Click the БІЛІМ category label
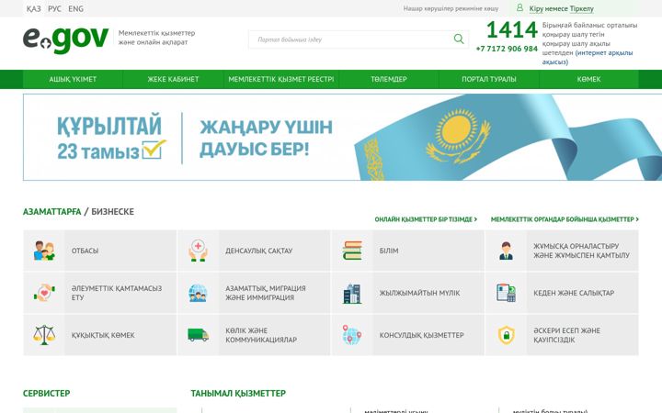Screen dimensions: 662x413 (389, 251)
